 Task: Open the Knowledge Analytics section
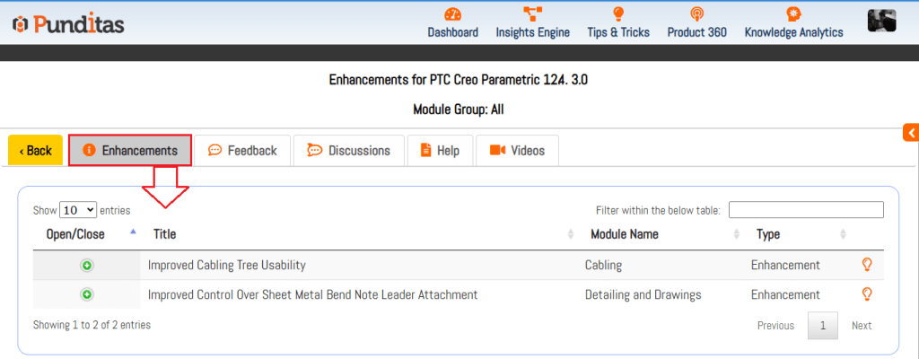tap(793, 32)
